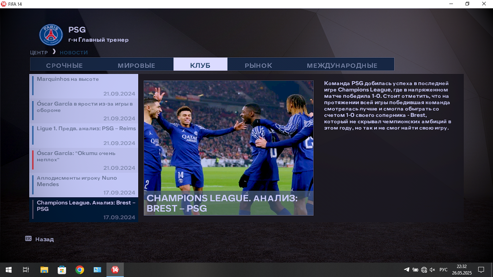
Task: Open File Explorer from taskbar
Action: (x=44, y=270)
